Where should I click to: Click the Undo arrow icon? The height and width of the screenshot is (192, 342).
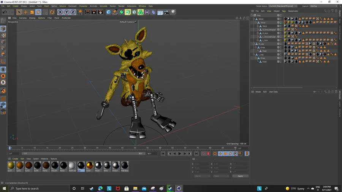point(5,12)
